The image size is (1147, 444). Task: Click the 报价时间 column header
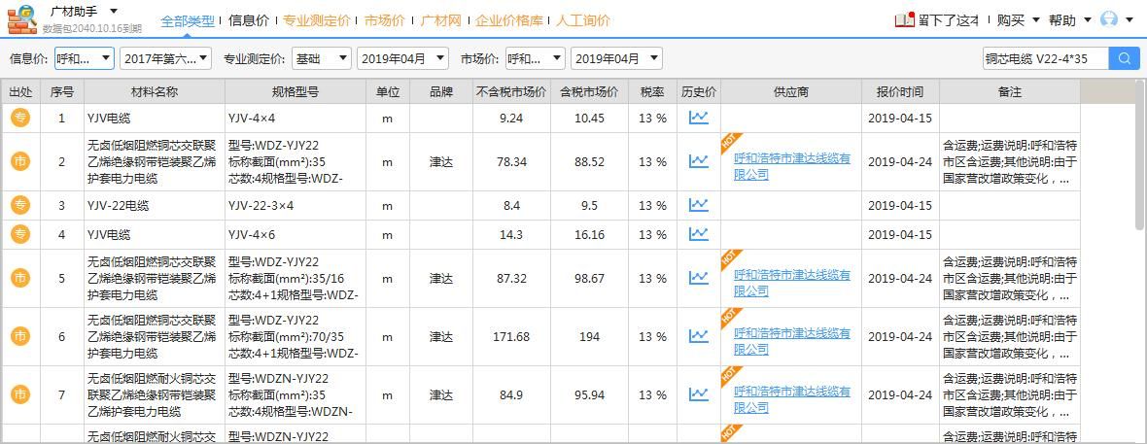(x=900, y=92)
